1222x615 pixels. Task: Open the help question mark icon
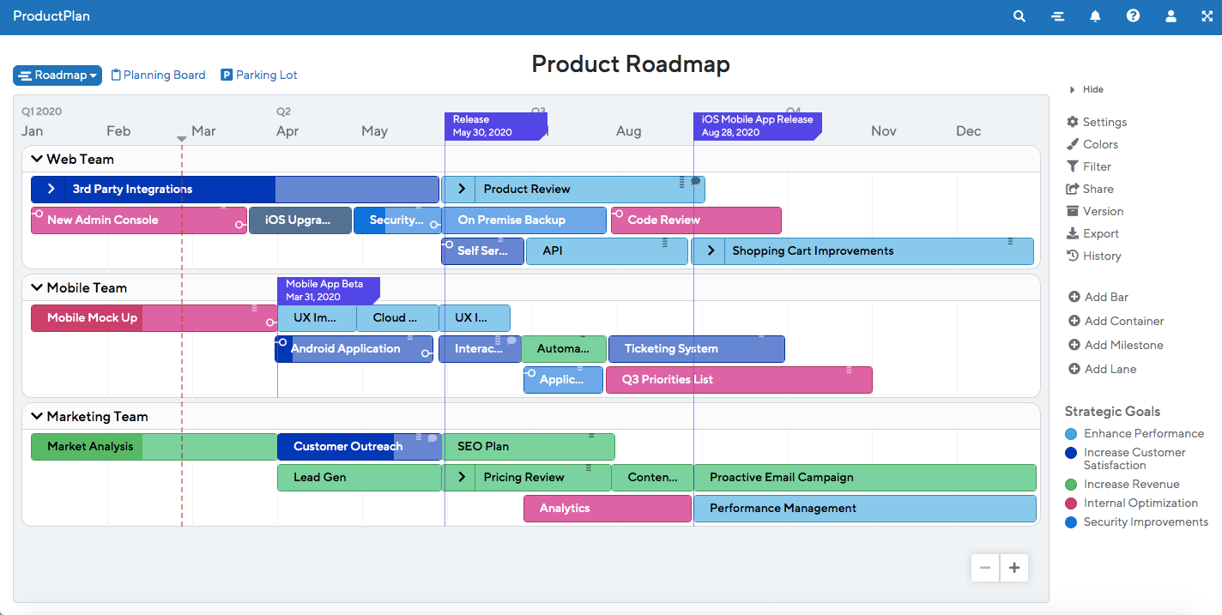[1133, 16]
